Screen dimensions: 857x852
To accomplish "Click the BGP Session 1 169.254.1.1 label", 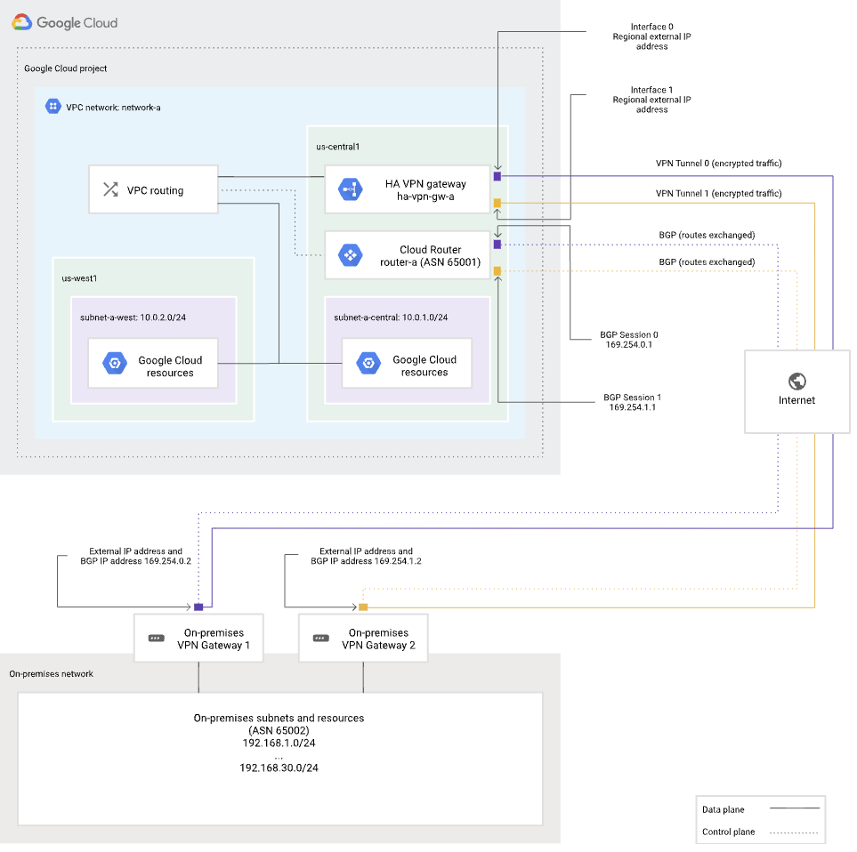I will click(x=633, y=403).
